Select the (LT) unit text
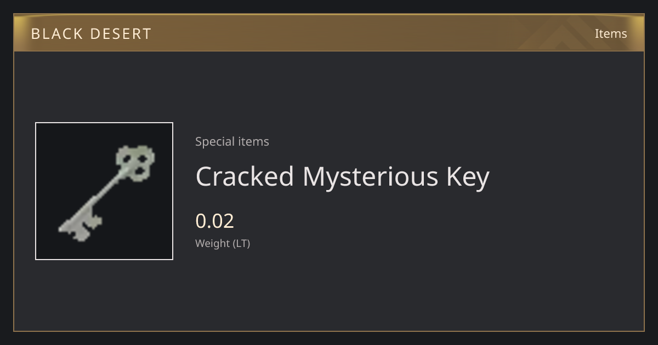Image resolution: width=658 pixels, height=345 pixels. coord(241,243)
